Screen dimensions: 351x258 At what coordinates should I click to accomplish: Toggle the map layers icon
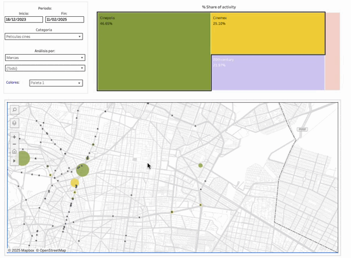coord(15,123)
